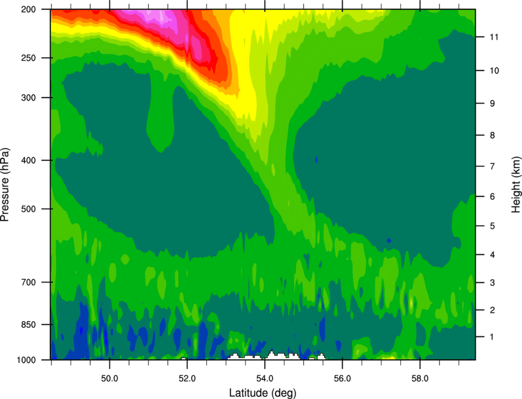The image size is (522, 399).
Task: Select the 700 pressure tick label
Action: pos(28,282)
